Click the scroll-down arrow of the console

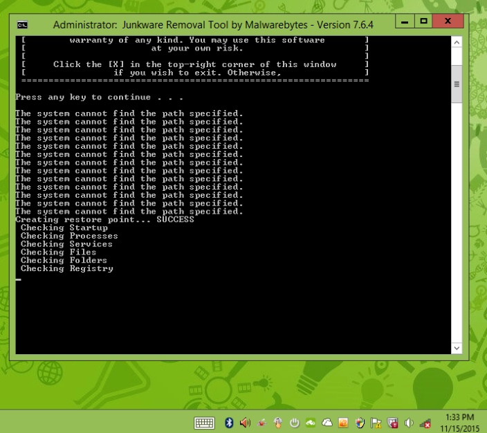[457, 348]
